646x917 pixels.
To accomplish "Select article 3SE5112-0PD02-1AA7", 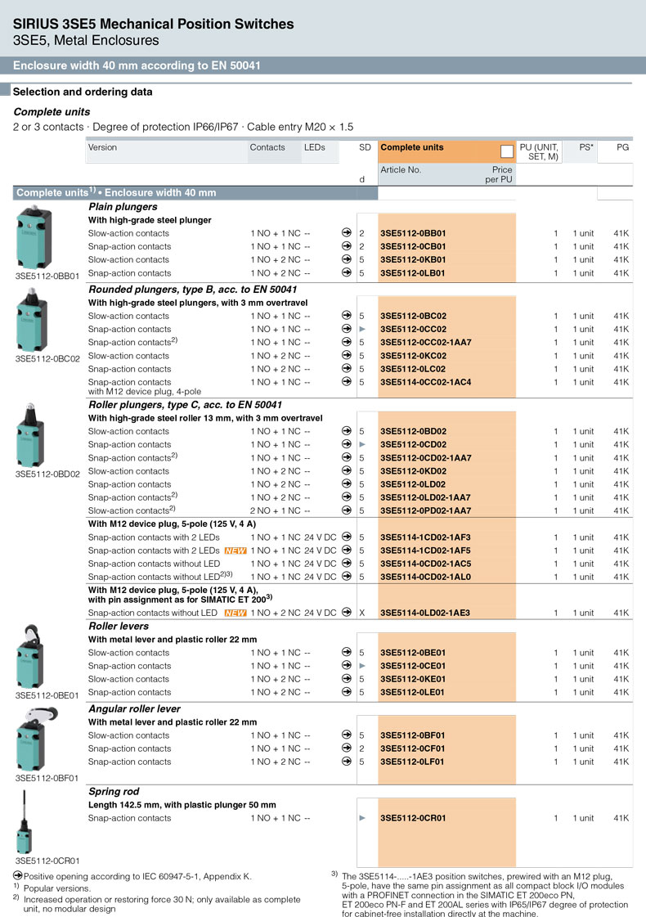I will [425, 511].
